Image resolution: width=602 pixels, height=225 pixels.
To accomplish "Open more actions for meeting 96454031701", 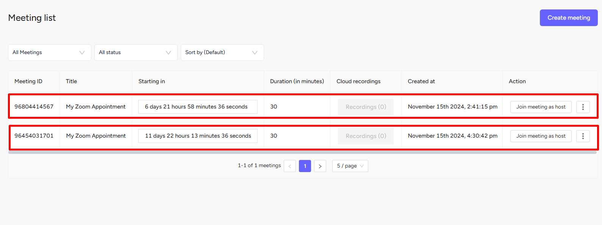I will pos(583,136).
